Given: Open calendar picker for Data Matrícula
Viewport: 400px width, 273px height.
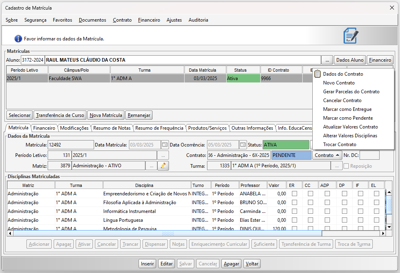Looking at the screenshot, I should coord(165,145).
